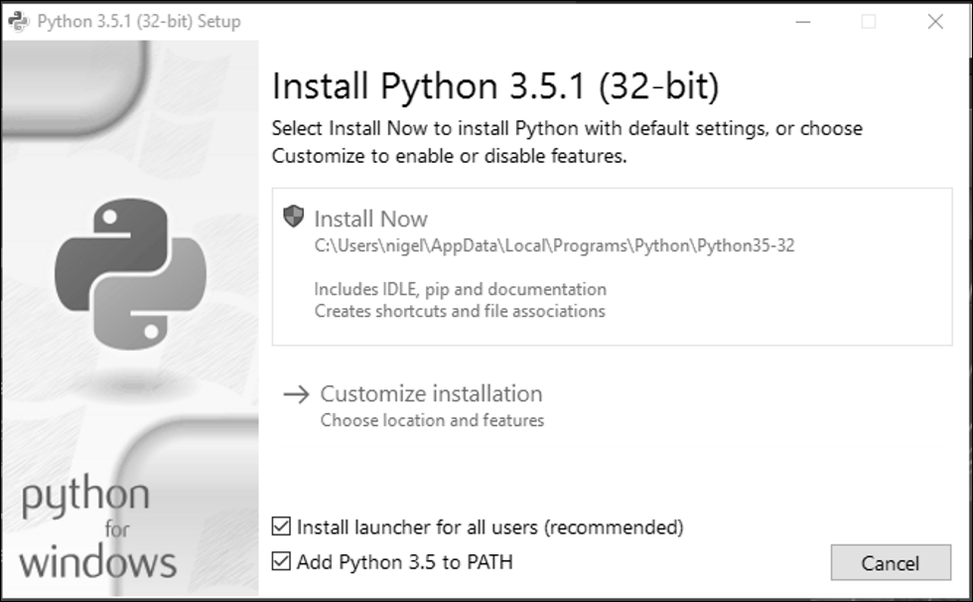Start the default install via Install Now
Screen dimensions: 973x602
point(370,219)
